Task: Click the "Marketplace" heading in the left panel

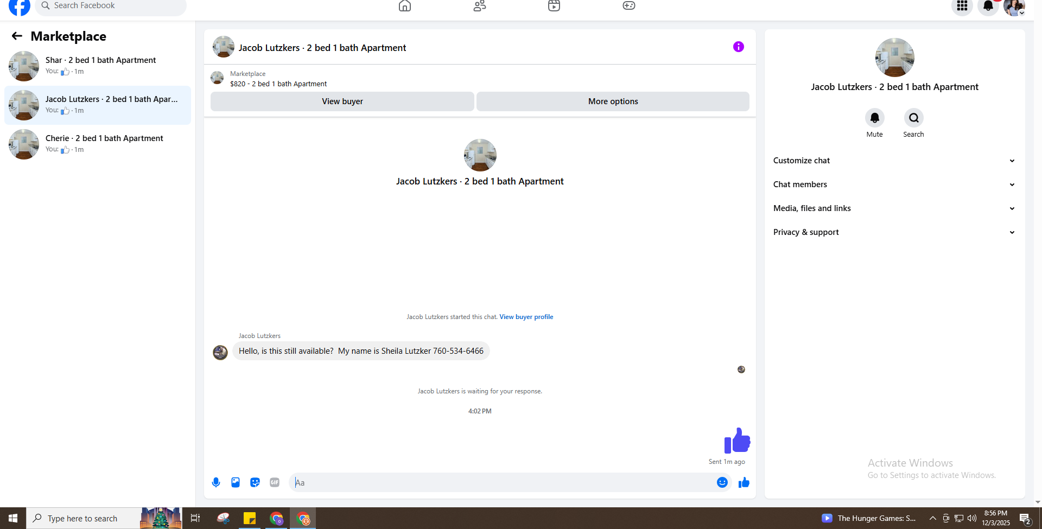Action: coord(68,36)
